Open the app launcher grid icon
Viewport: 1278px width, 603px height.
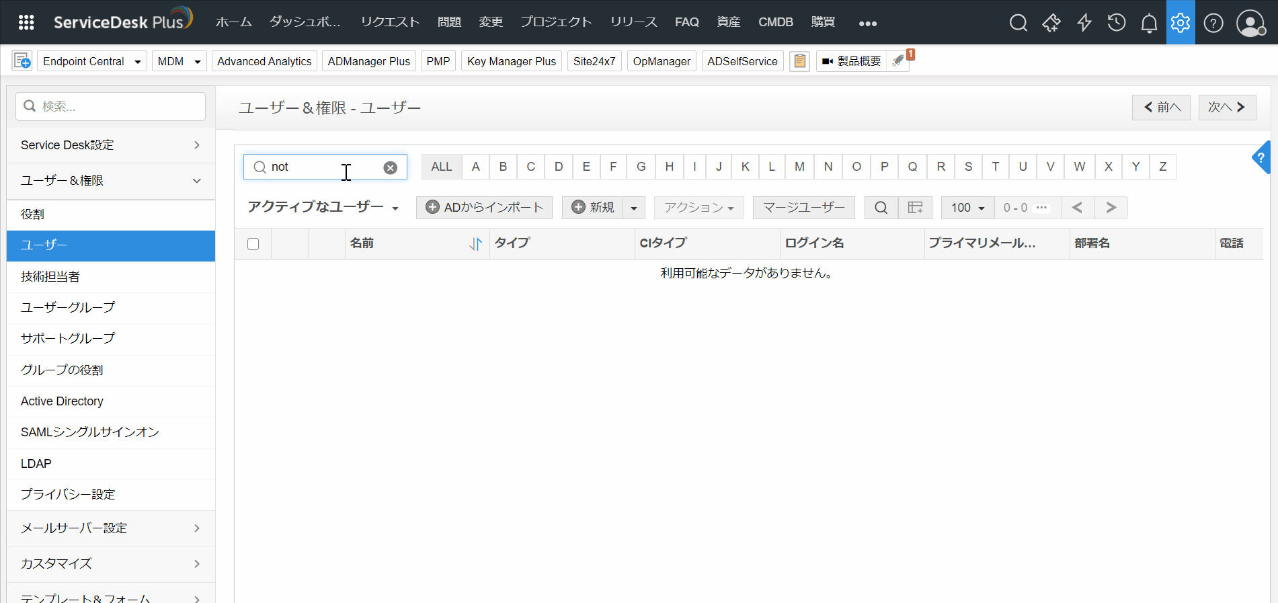click(x=26, y=23)
